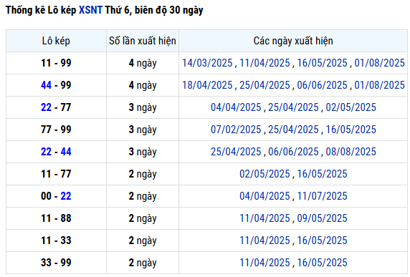Screen dimensions: 410x277
Task: Open the XSNT link in the heading
Action: pyautogui.click(x=90, y=10)
